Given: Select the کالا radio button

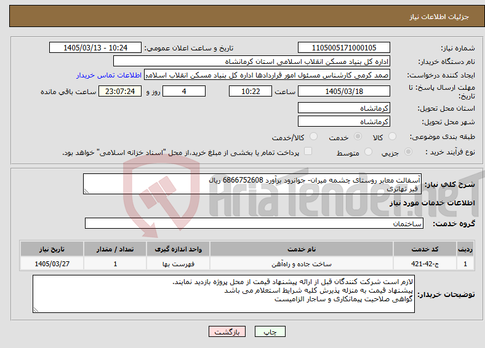Looking at the screenshot, I should point(392,136).
